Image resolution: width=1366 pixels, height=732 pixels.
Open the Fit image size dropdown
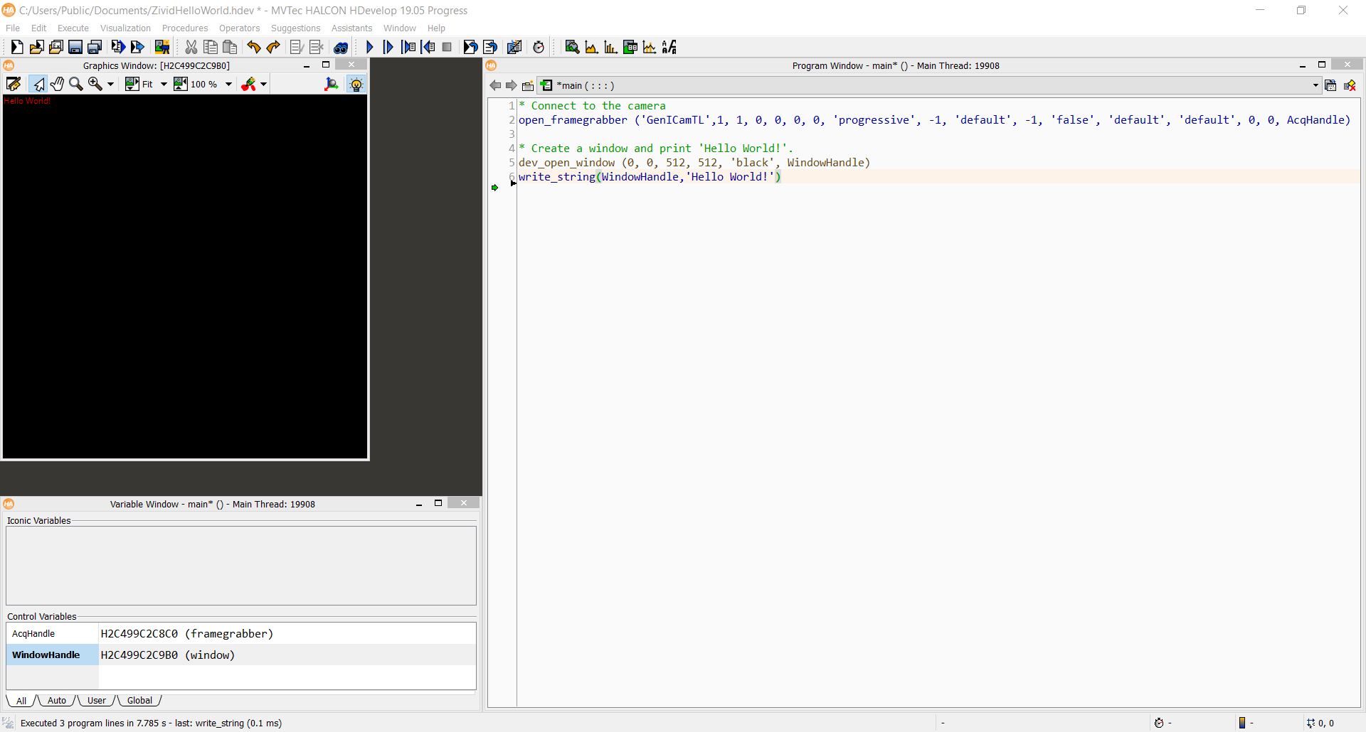(x=164, y=84)
